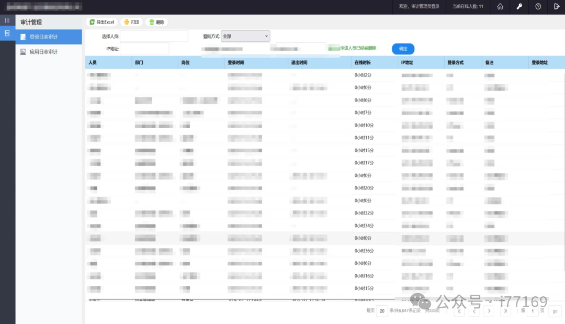
Task: Select the audit icon on the far-left strip
Action: pyautogui.click(x=7, y=32)
